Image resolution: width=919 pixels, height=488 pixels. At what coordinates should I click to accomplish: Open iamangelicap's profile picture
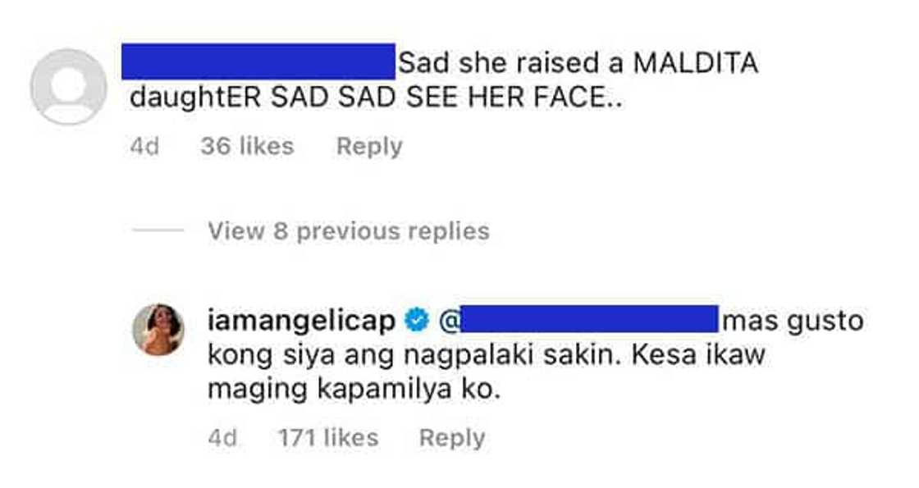coord(158,330)
